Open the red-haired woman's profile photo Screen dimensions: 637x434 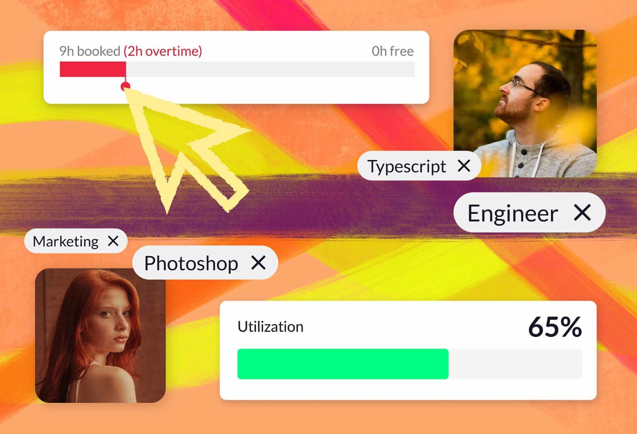(x=100, y=335)
